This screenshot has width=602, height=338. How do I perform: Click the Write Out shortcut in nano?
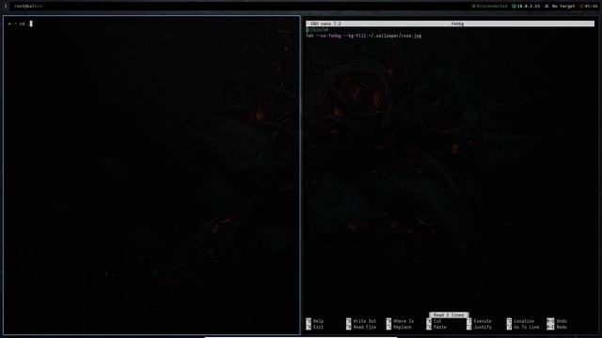click(361, 321)
